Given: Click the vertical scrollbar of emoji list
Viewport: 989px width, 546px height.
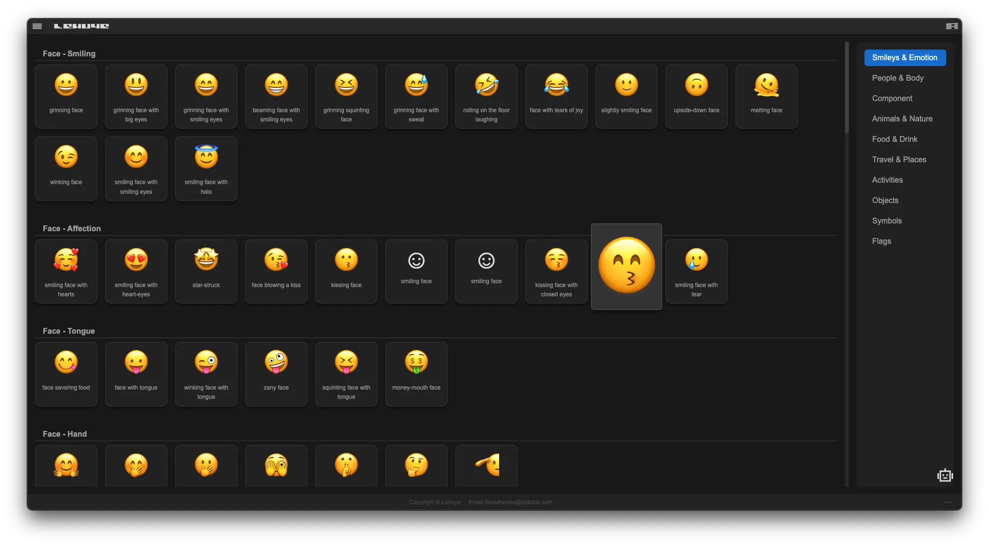Looking at the screenshot, I should pos(846,87).
